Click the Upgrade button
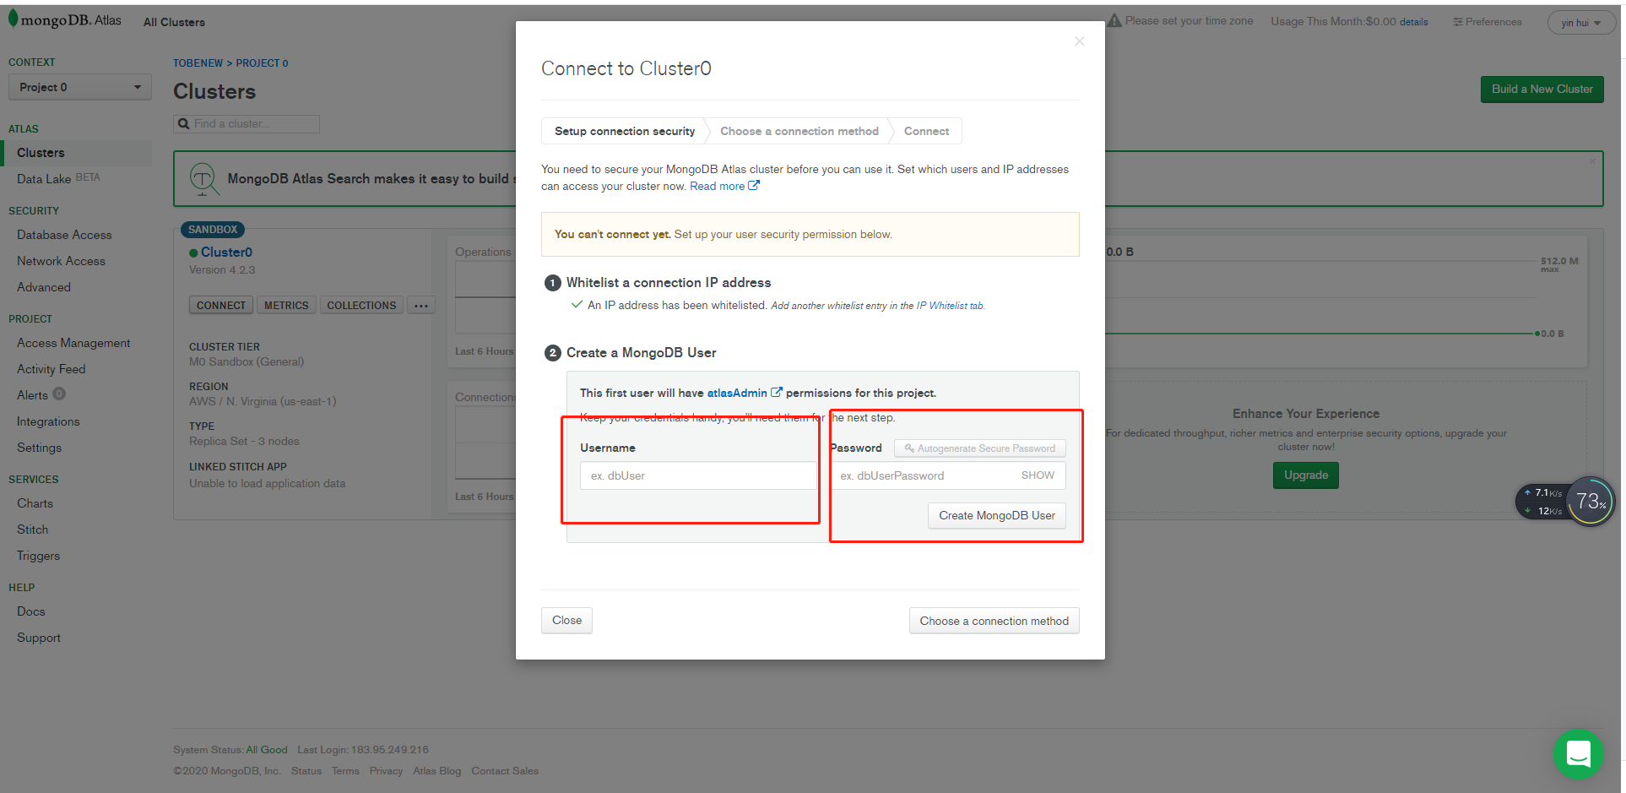The width and height of the screenshot is (1626, 793). [x=1305, y=475]
